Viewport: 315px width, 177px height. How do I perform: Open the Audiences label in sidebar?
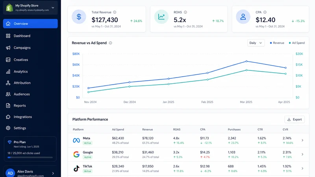coord(22,94)
